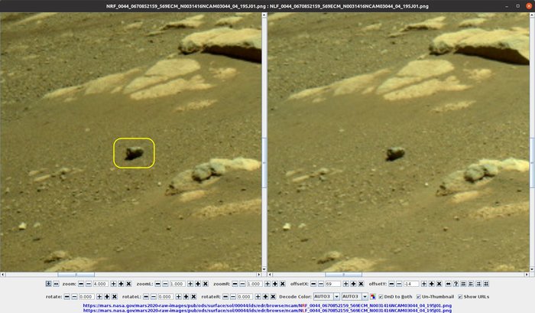Click the offsetX field showing 69
The width and height of the screenshot is (535, 313).
point(333,284)
